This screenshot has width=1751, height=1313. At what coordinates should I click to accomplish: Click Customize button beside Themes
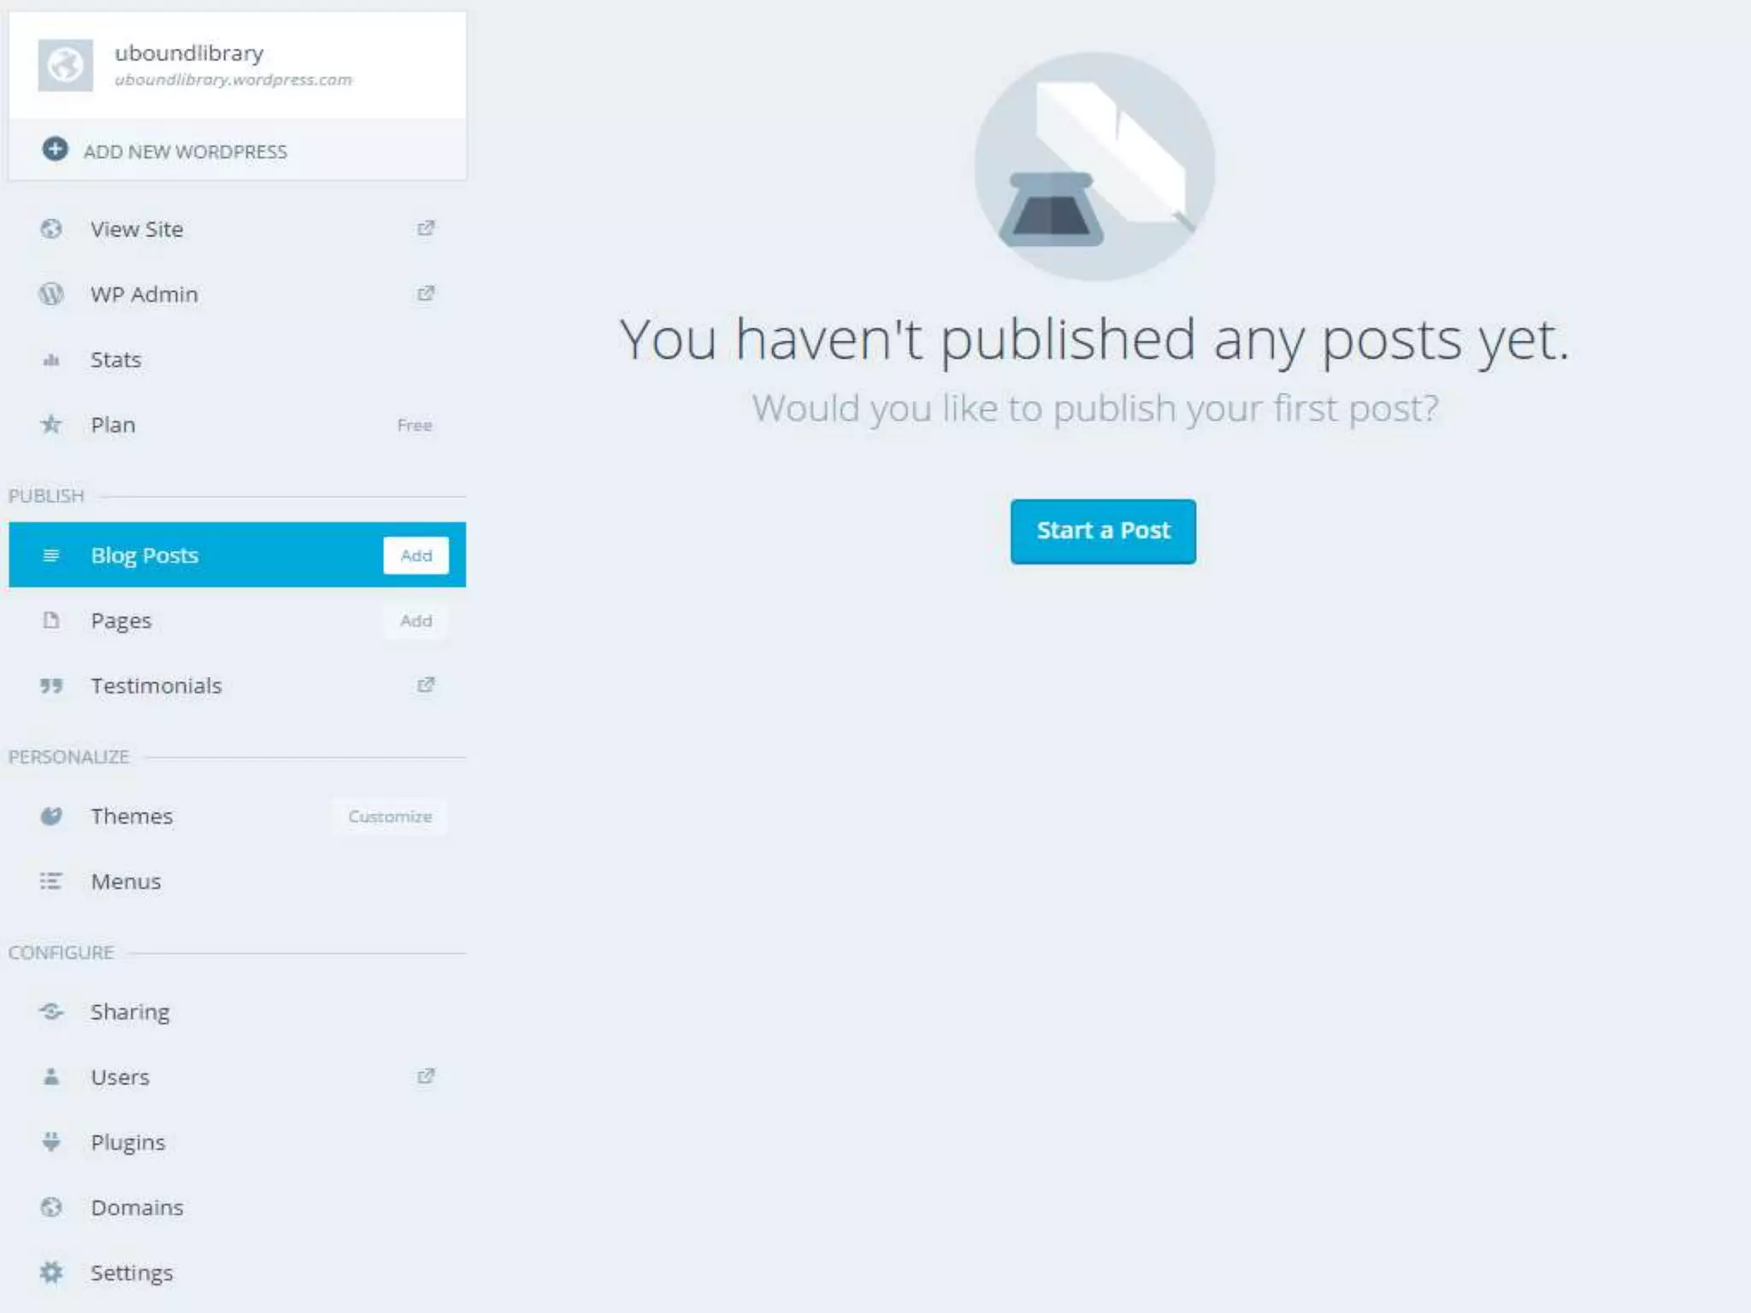click(390, 816)
